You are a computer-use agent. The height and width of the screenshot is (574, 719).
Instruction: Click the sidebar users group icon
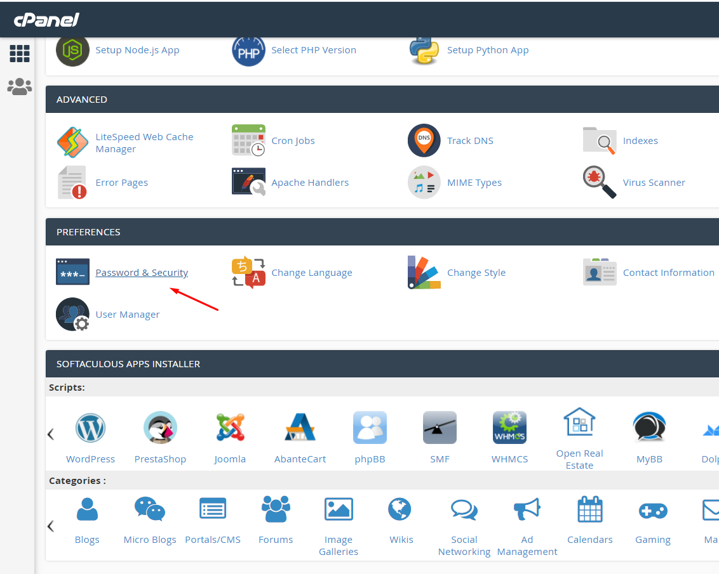[x=20, y=87]
